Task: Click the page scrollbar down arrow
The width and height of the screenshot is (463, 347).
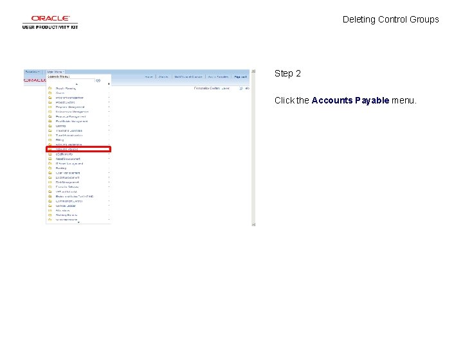Action: pyautogui.click(x=253, y=224)
